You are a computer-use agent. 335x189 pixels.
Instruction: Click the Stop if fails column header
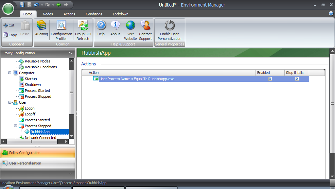tap(297, 73)
